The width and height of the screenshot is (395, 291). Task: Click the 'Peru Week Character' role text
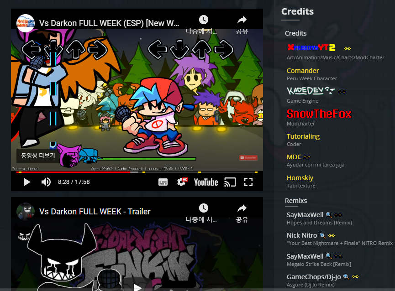(x=311, y=78)
